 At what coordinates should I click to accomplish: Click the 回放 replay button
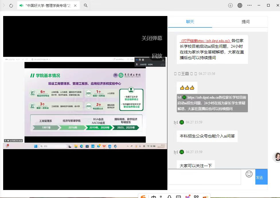(157, 56)
